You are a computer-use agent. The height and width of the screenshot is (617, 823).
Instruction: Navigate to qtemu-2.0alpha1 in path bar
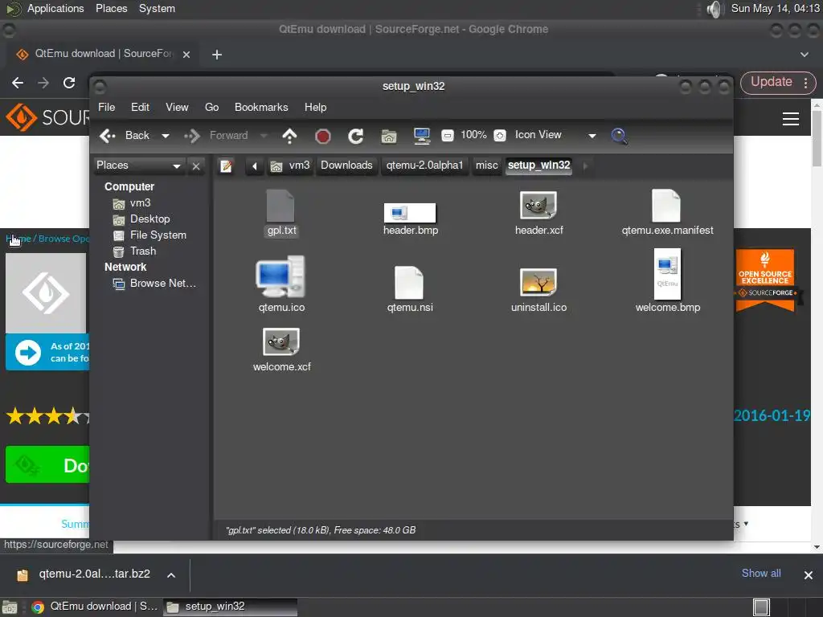424,165
